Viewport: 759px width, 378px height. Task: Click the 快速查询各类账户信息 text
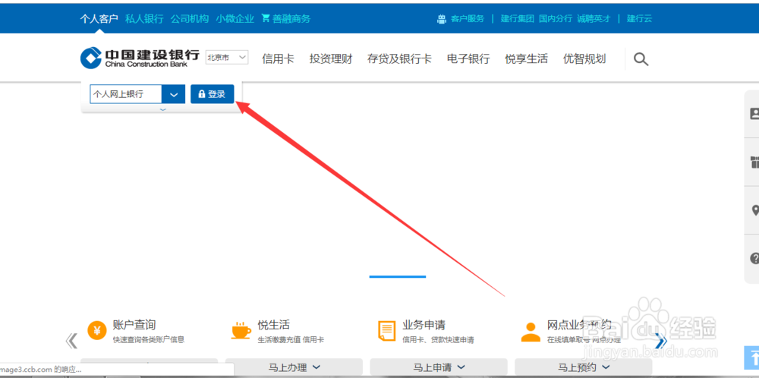click(x=149, y=340)
